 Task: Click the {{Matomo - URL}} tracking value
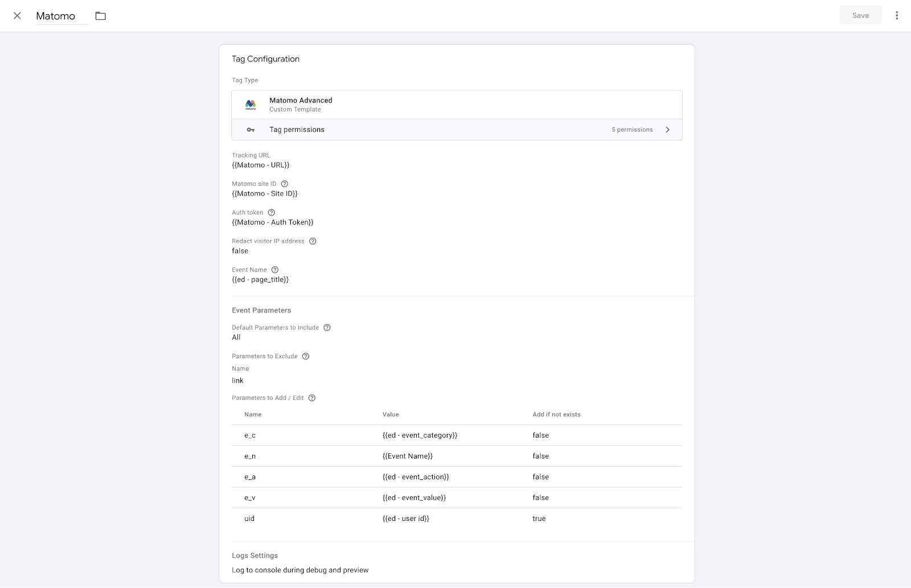pyautogui.click(x=260, y=165)
